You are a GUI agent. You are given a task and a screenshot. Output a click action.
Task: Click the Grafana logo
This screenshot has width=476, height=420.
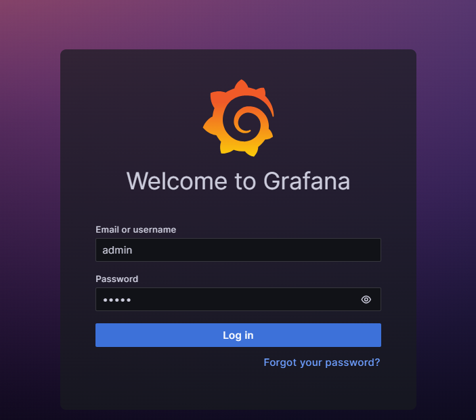click(238, 118)
